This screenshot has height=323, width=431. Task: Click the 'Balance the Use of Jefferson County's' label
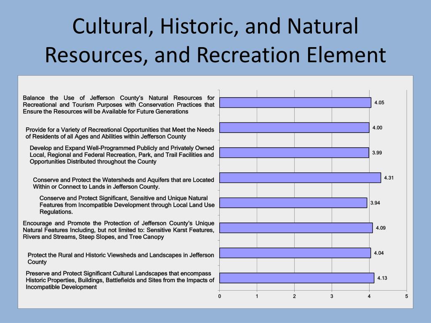coord(118,105)
